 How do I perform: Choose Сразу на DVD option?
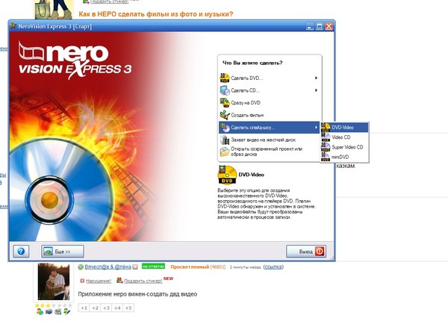pyautogui.click(x=269, y=102)
